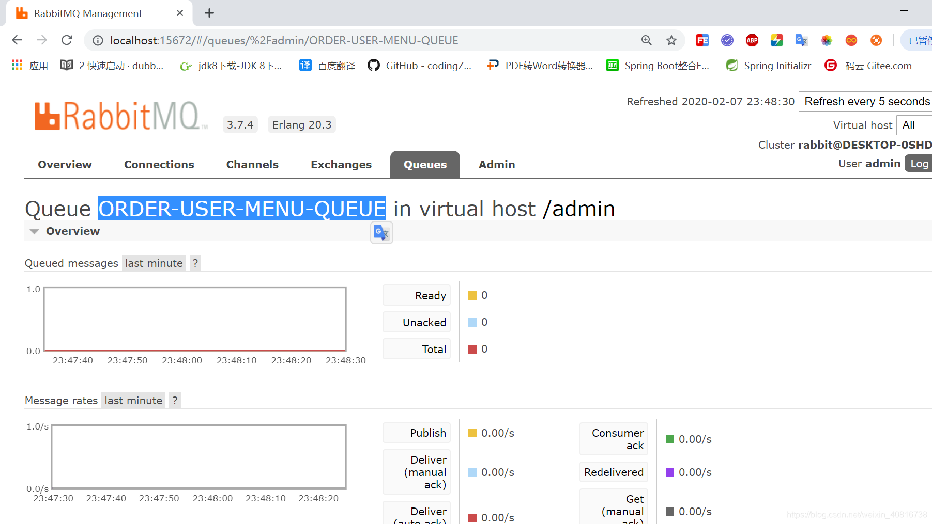The height and width of the screenshot is (524, 932).
Task: Open the Virtual host All dropdown
Action: pos(914,125)
